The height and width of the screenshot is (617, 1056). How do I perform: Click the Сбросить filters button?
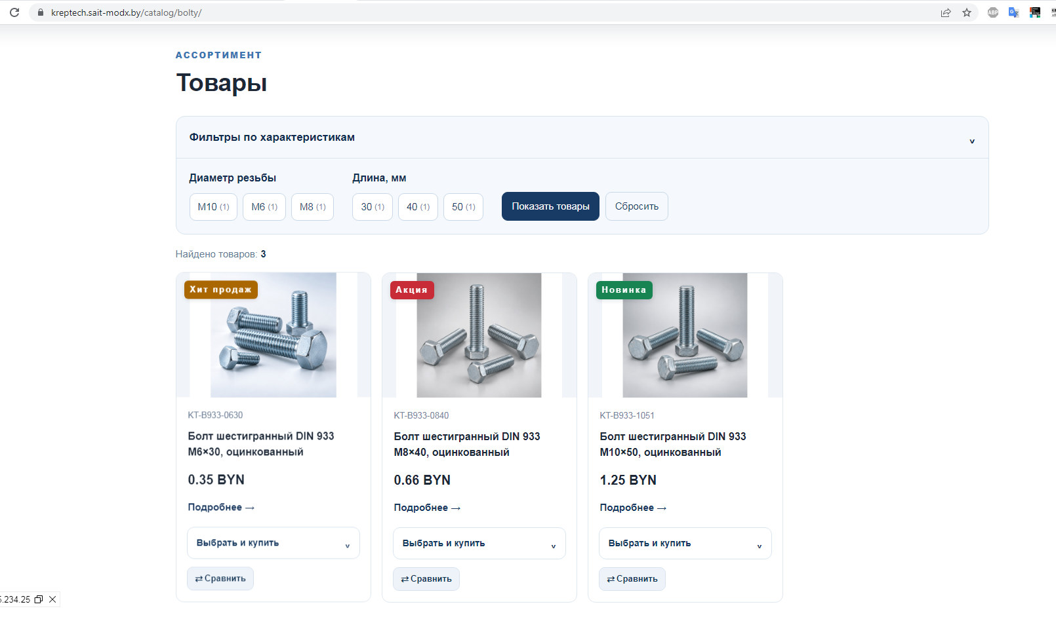pos(637,206)
